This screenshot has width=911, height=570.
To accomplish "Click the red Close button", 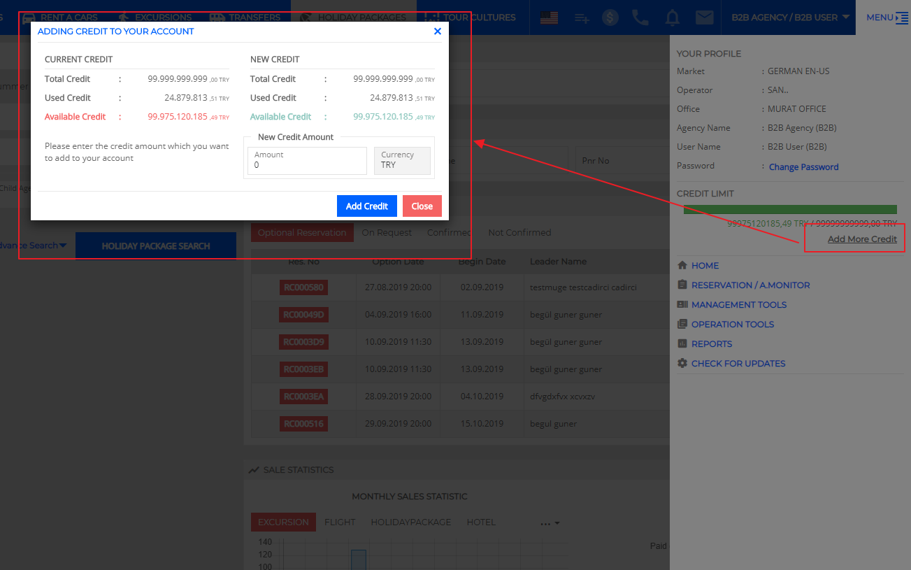I will (422, 206).
